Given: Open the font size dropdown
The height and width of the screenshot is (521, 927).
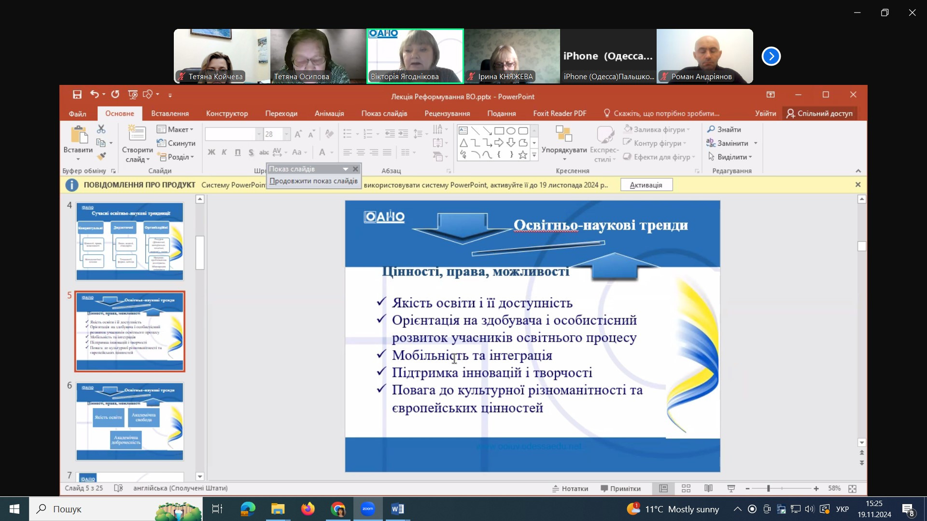Looking at the screenshot, I should [x=286, y=134].
